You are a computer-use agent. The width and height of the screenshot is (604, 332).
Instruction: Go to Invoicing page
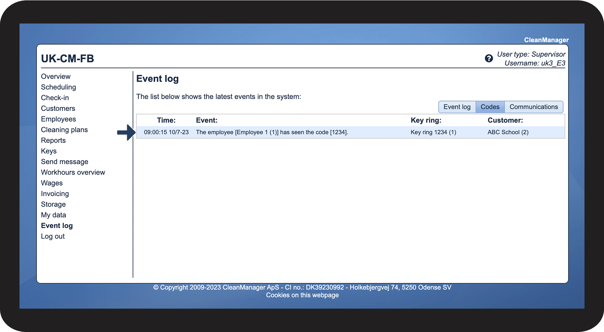click(55, 194)
